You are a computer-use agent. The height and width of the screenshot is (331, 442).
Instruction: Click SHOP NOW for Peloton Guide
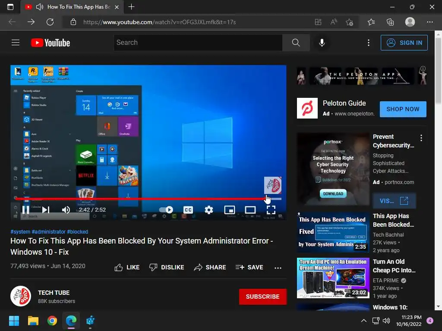coord(403,109)
